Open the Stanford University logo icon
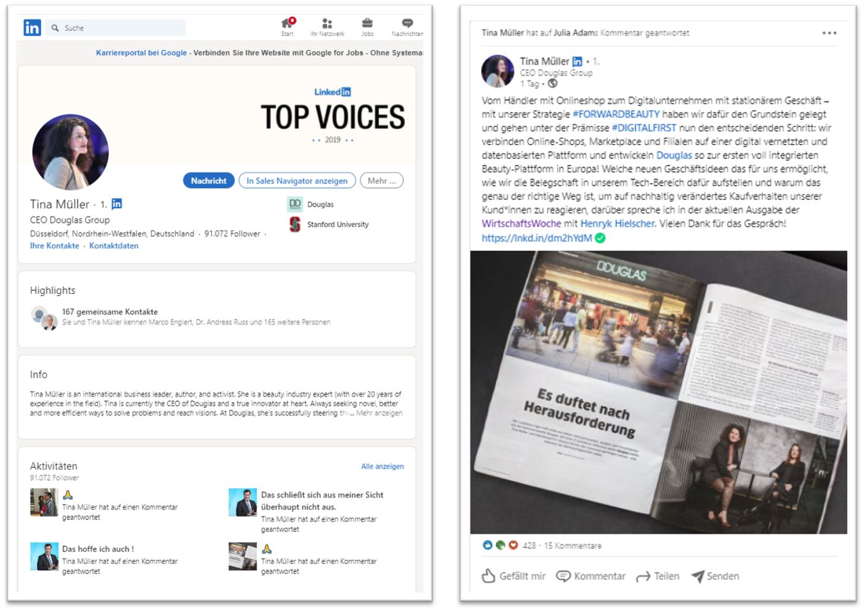Viewport: 864px width, 611px height. point(295,224)
